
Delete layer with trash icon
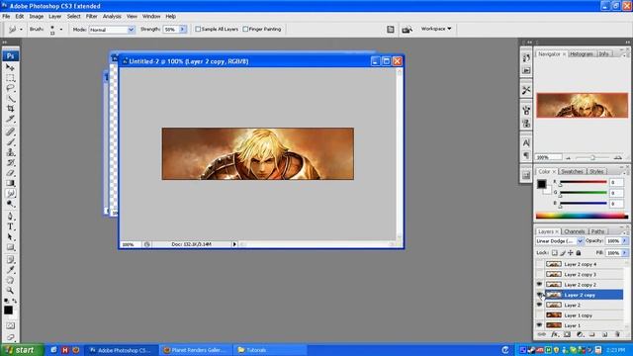(x=617, y=334)
